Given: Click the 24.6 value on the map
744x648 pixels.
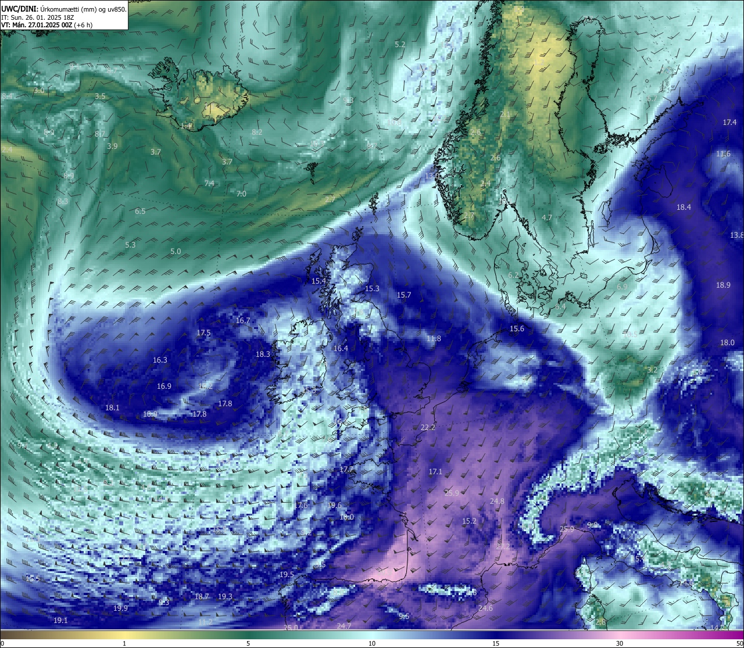Looking at the screenshot, I should [x=485, y=608].
